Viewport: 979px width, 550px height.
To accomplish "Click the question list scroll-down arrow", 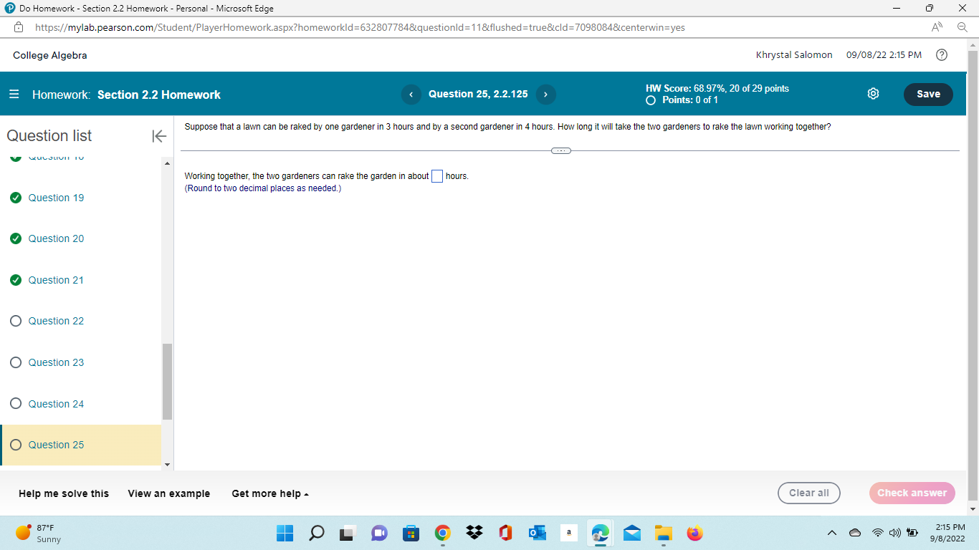I will (167, 465).
